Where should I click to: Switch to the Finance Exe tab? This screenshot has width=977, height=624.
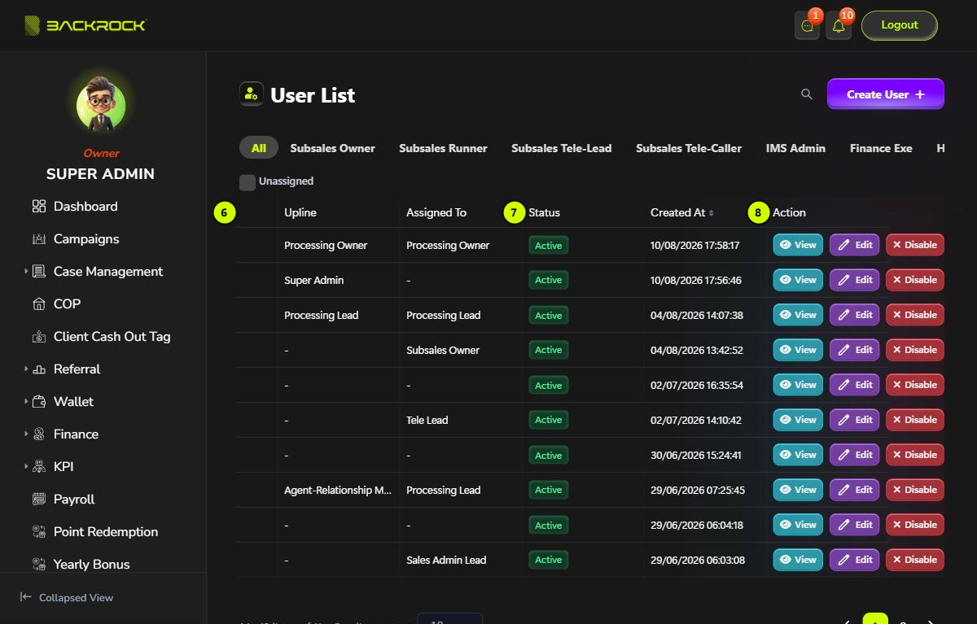pos(881,148)
